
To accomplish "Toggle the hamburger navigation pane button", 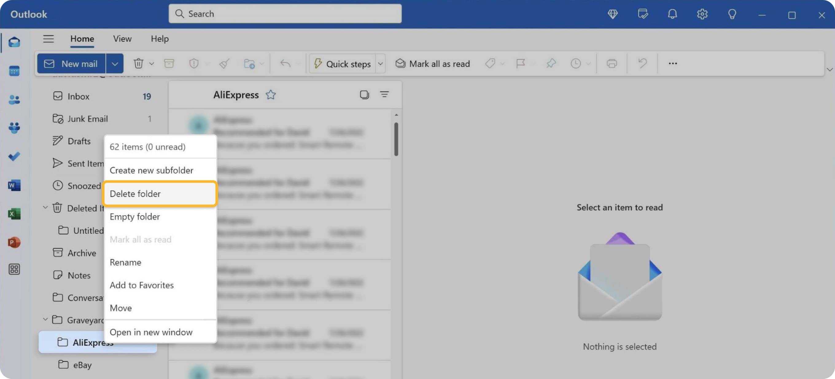I will tap(48, 39).
